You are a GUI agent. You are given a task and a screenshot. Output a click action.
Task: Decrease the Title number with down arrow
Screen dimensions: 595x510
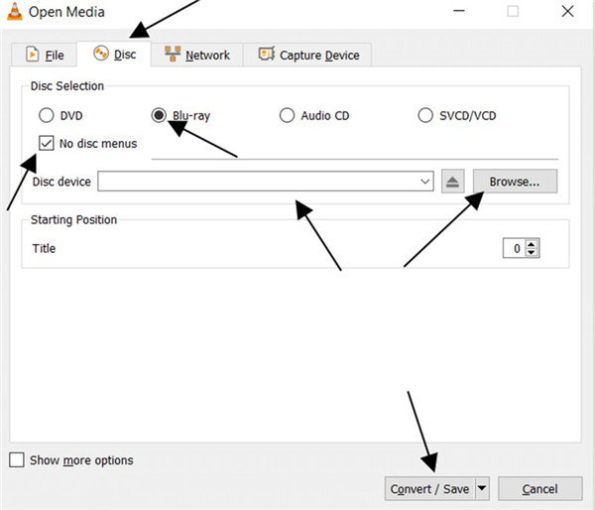pos(532,253)
